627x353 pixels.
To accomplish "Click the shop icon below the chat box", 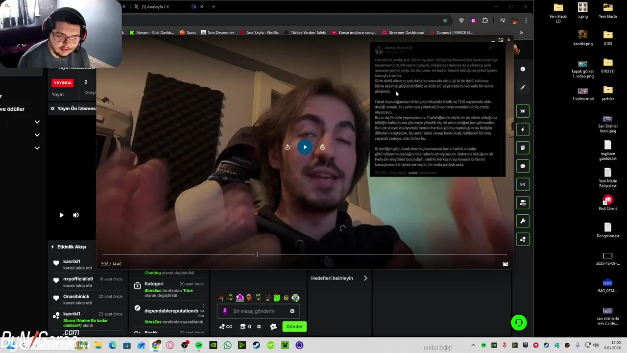I will click(x=242, y=327).
